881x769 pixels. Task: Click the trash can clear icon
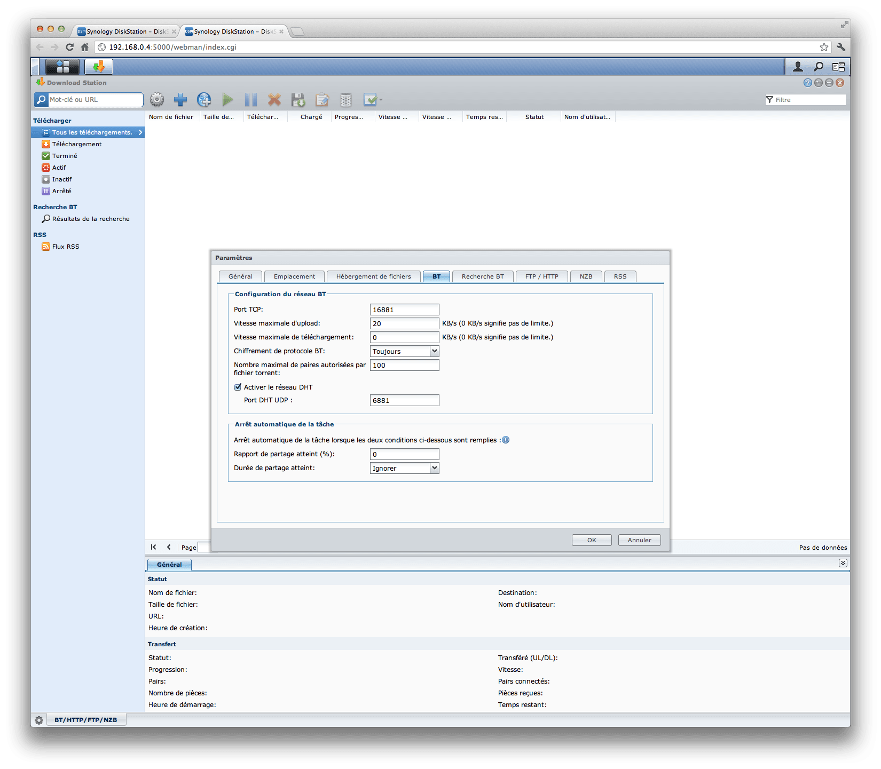(x=346, y=99)
